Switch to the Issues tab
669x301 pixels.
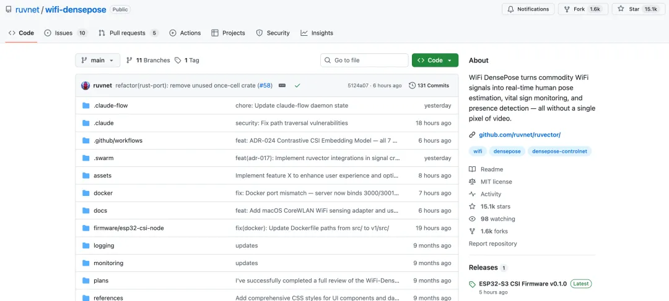coord(65,33)
